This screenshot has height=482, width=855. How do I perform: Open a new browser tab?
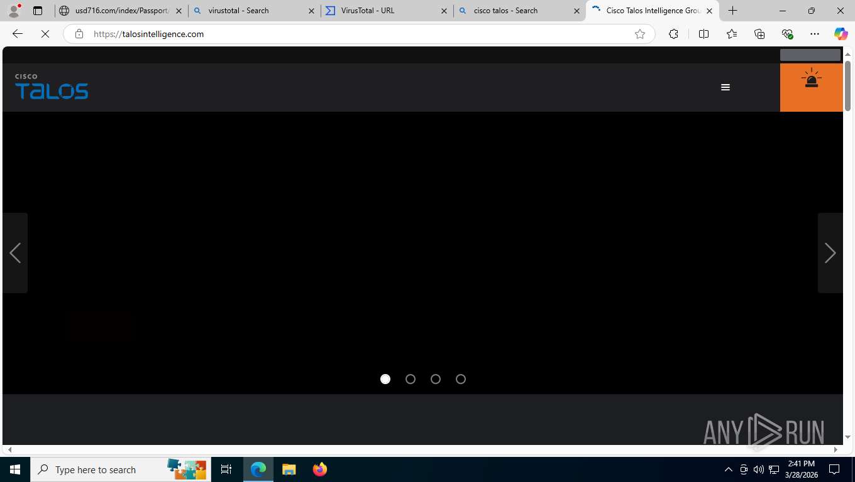(x=732, y=11)
